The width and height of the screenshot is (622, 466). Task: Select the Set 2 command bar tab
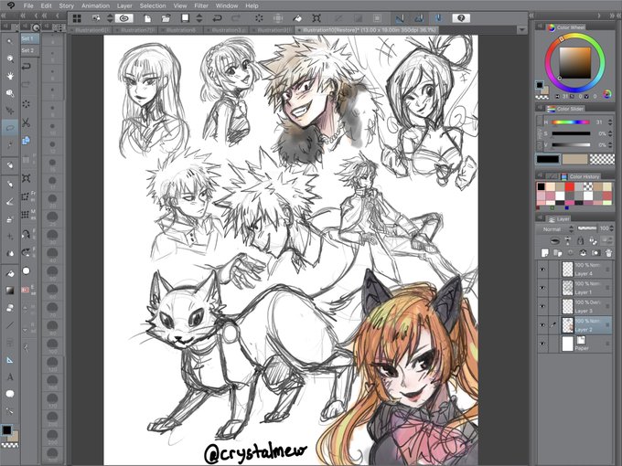30,51
